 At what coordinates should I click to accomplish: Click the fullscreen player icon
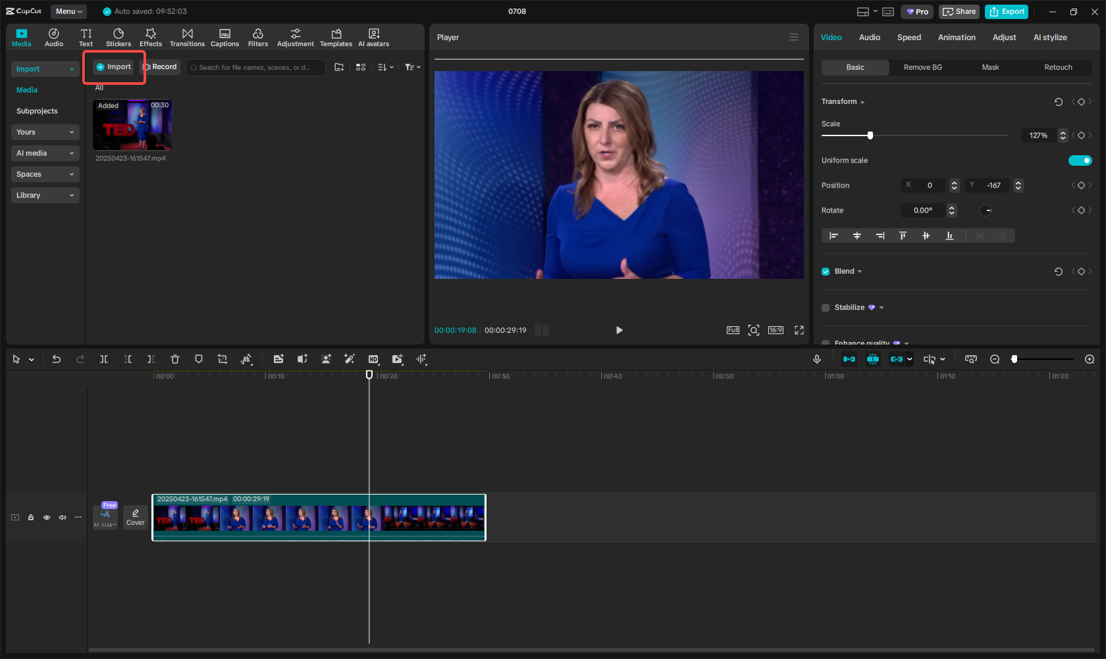[x=799, y=330]
